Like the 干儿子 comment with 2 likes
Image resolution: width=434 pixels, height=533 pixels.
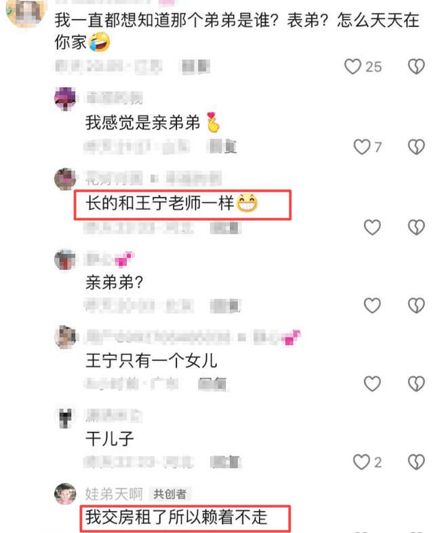(x=361, y=462)
